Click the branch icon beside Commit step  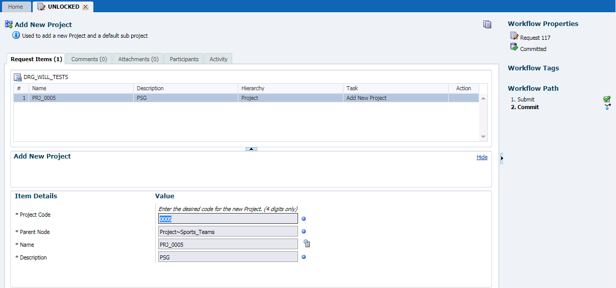[607, 107]
